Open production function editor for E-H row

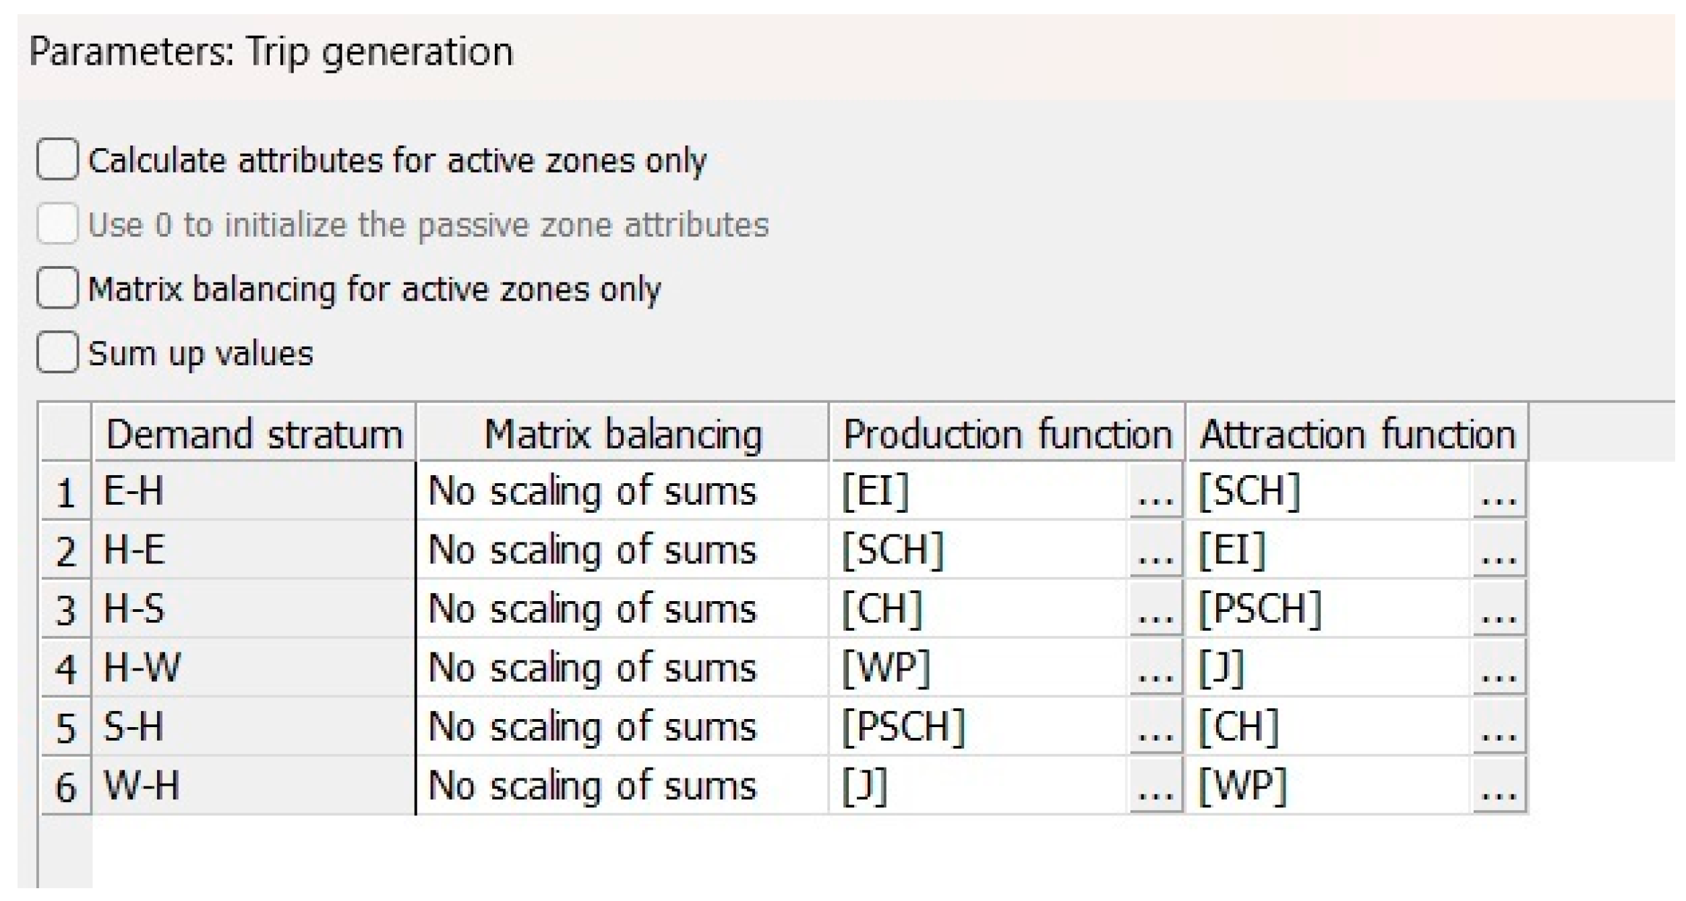point(1155,491)
